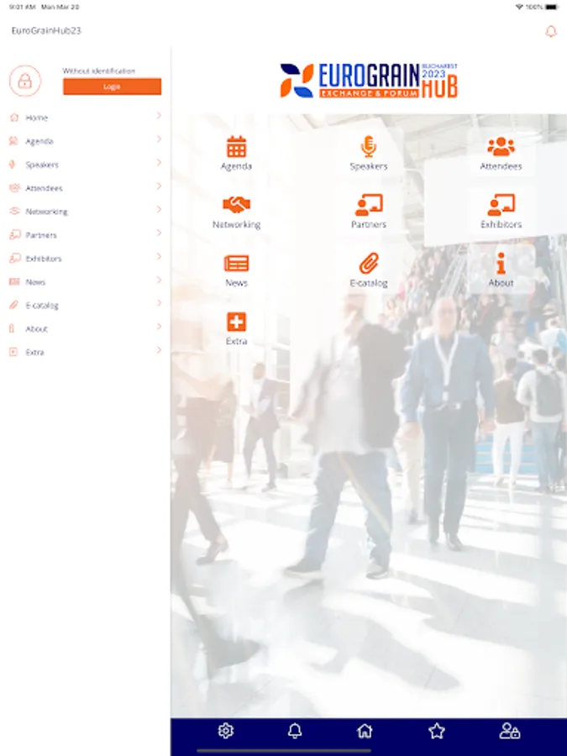The image size is (567, 756).
Task: Tap the notification bell in top bar
Action: [x=550, y=31]
